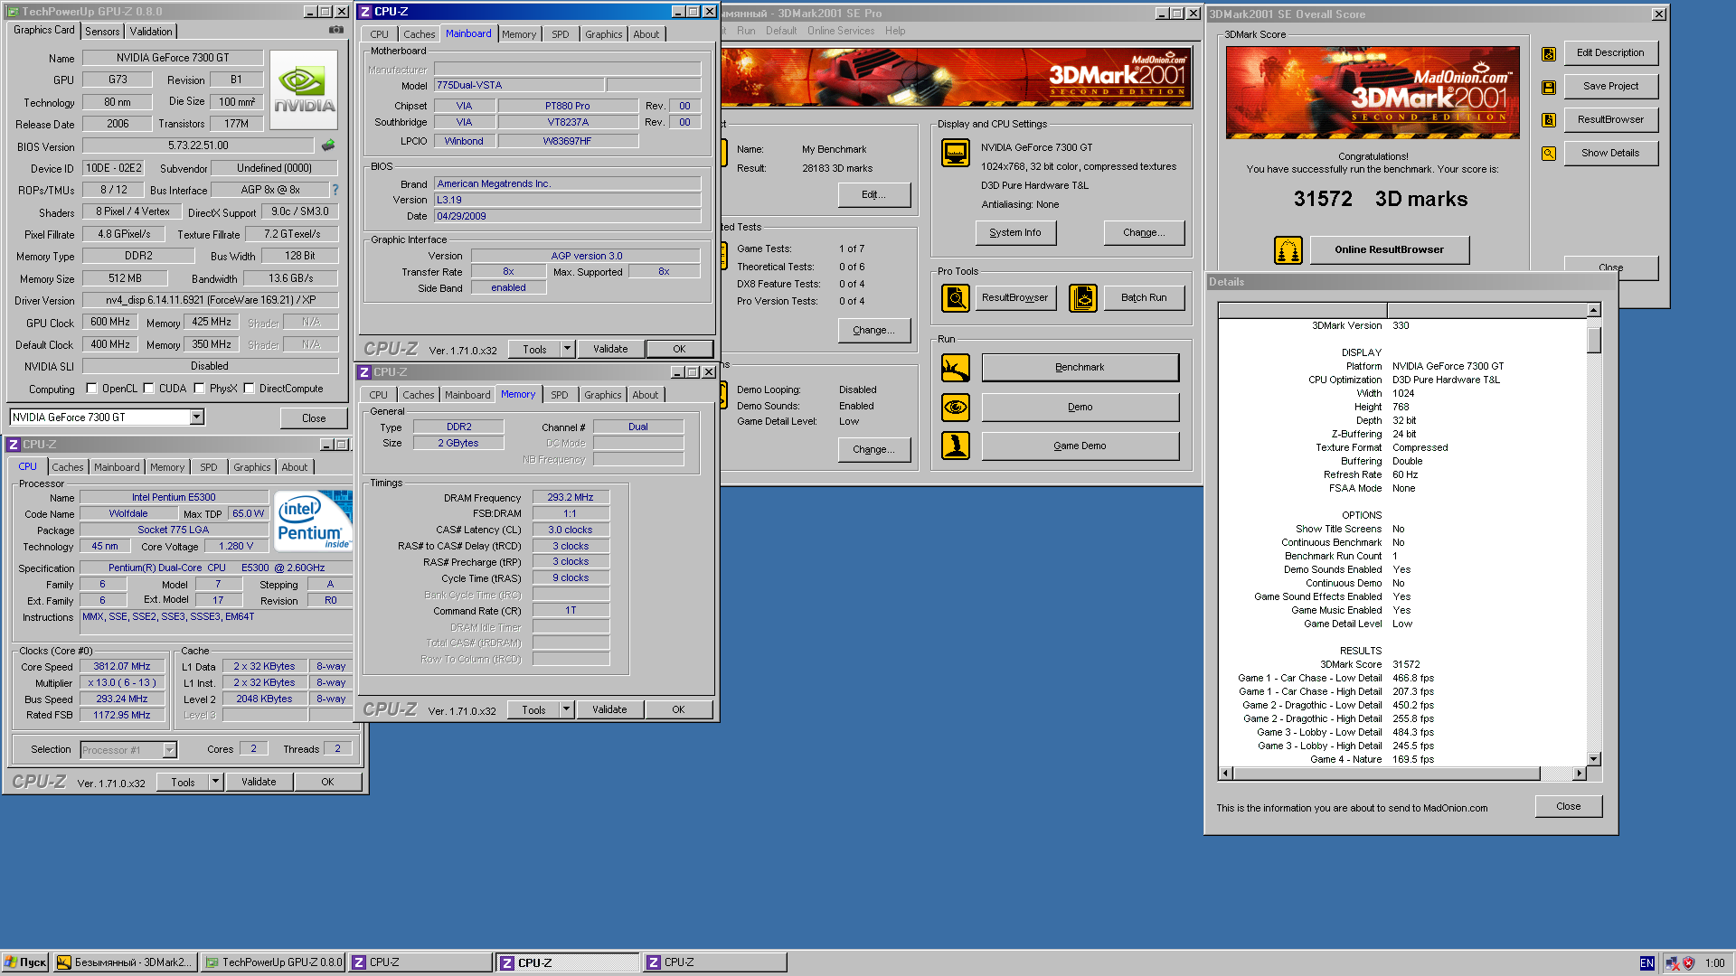Click the Benchmark button
1736x976 pixels.
pyautogui.click(x=1080, y=368)
